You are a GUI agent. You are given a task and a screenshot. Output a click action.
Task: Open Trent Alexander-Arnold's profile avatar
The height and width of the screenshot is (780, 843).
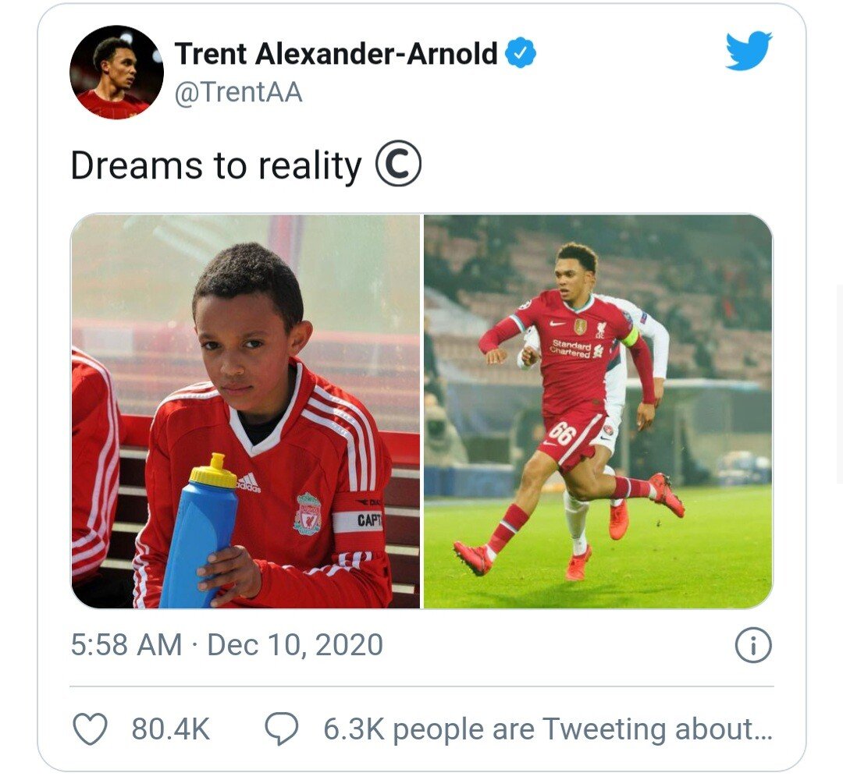pos(116,72)
